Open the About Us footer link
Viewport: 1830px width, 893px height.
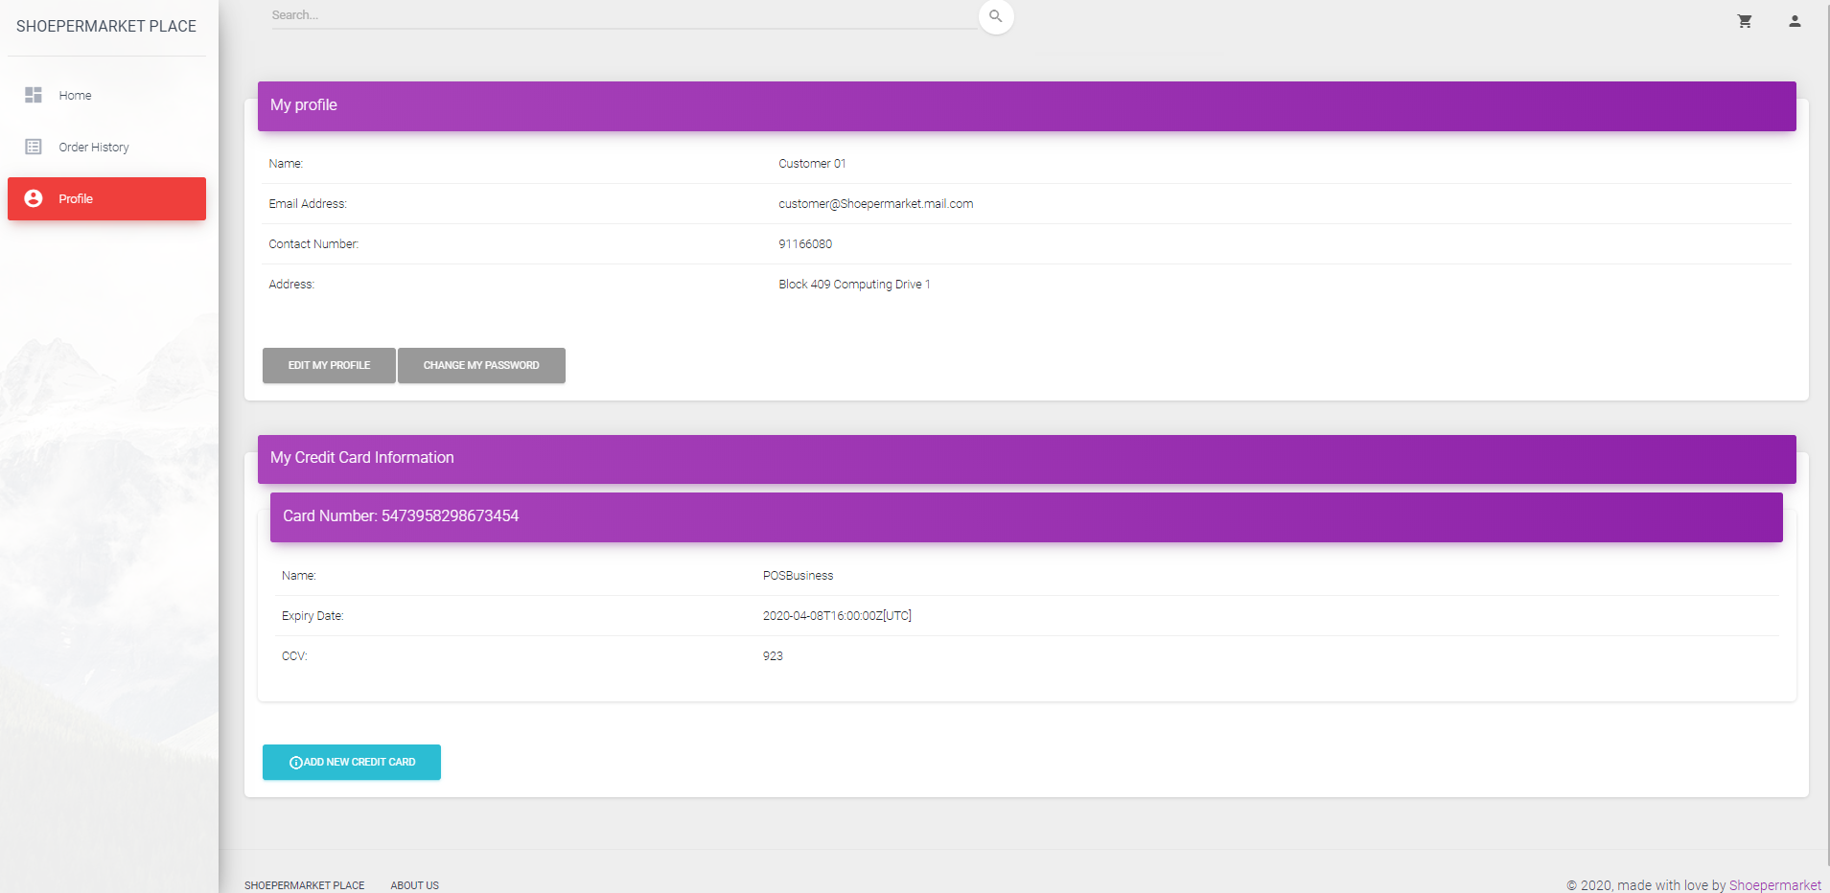tap(415, 885)
